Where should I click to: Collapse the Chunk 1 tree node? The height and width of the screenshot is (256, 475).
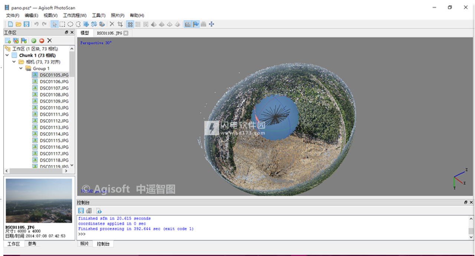pyautogui.click(x=7, y=55)
